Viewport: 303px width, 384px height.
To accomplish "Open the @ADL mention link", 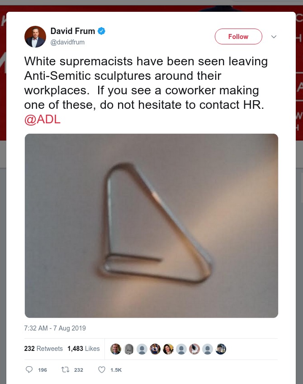I will tap(42, 120).
